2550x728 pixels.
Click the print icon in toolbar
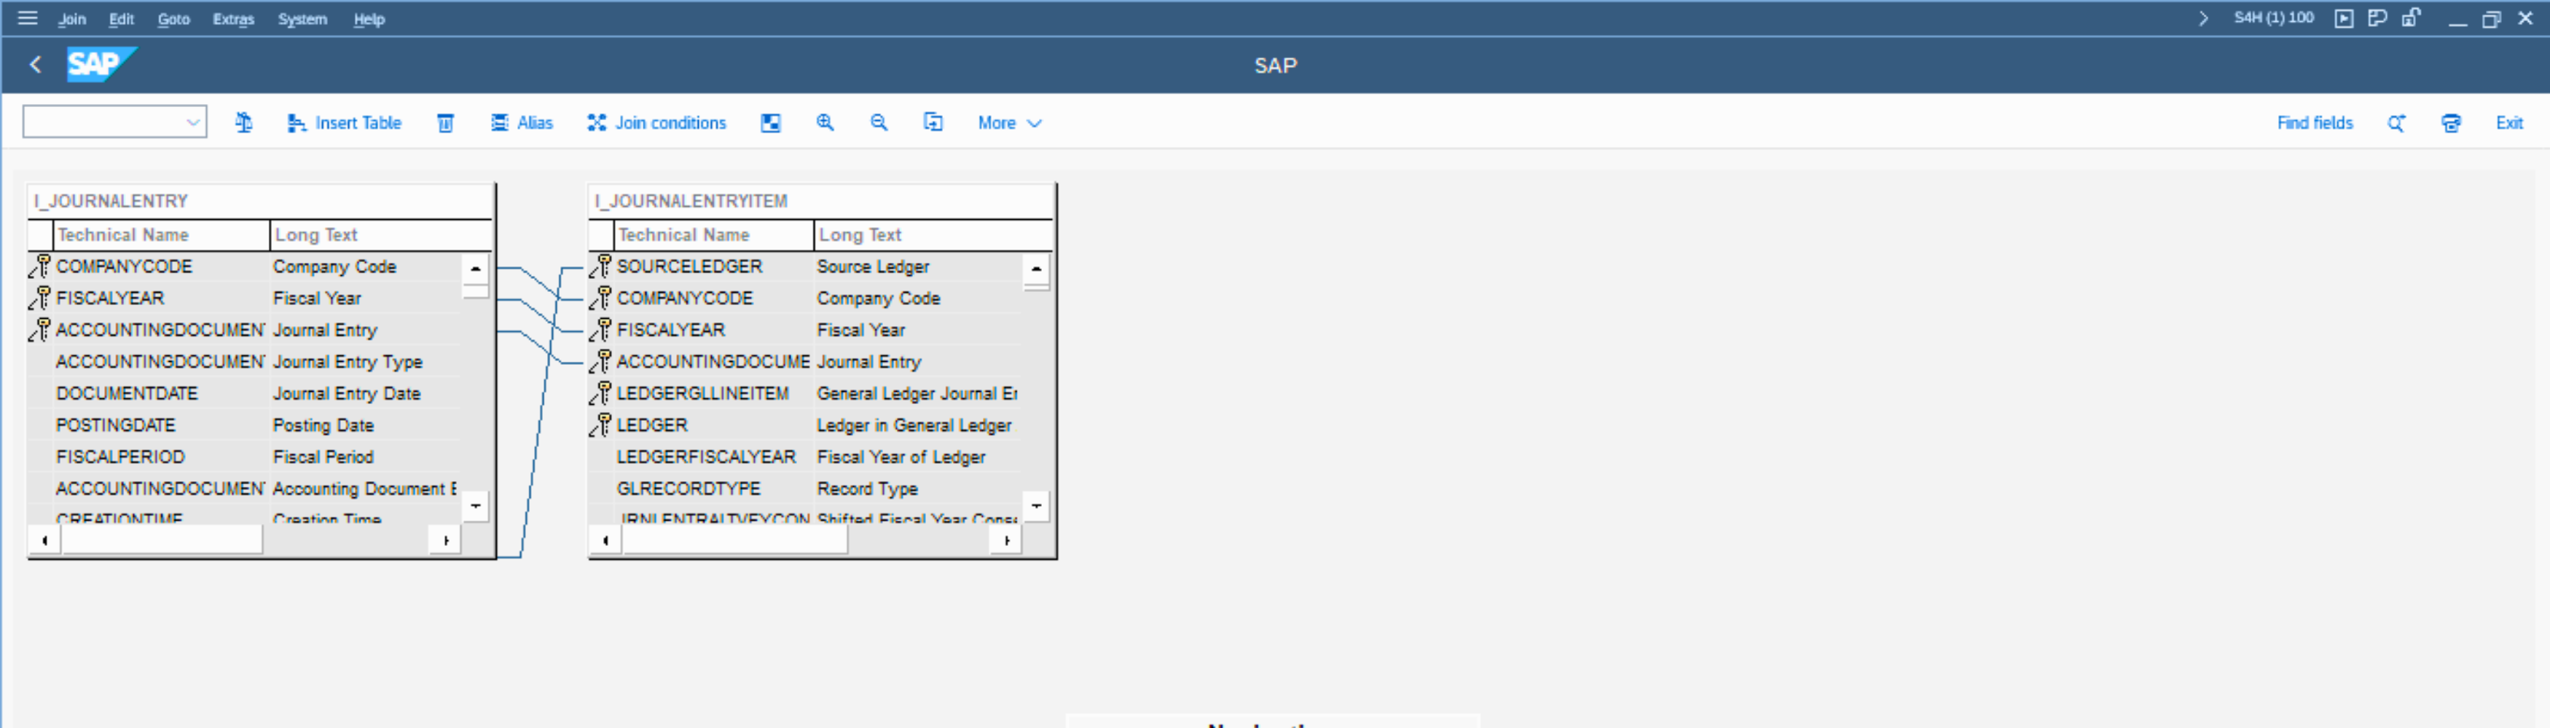click(2450, 122)
